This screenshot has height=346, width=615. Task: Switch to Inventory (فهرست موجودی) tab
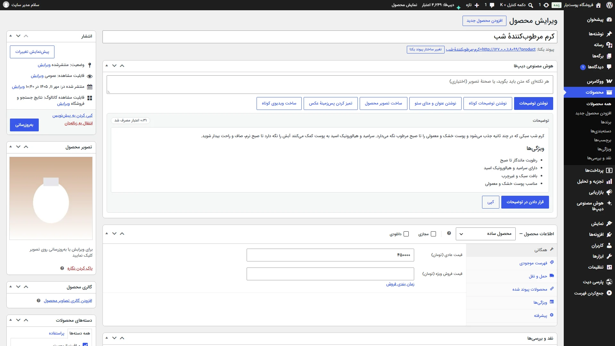(x=512, y=263)
